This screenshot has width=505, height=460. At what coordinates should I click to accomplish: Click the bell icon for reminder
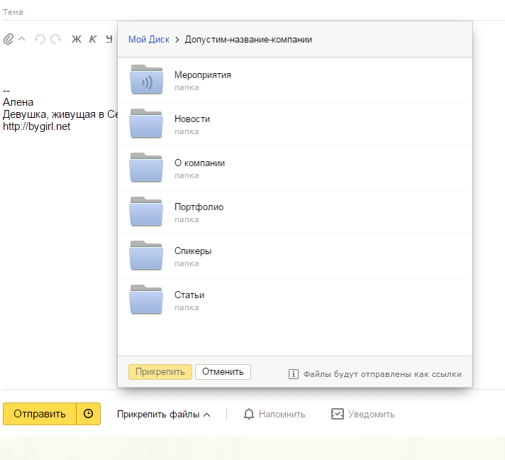pyautogui.click(x=249, y=415)
